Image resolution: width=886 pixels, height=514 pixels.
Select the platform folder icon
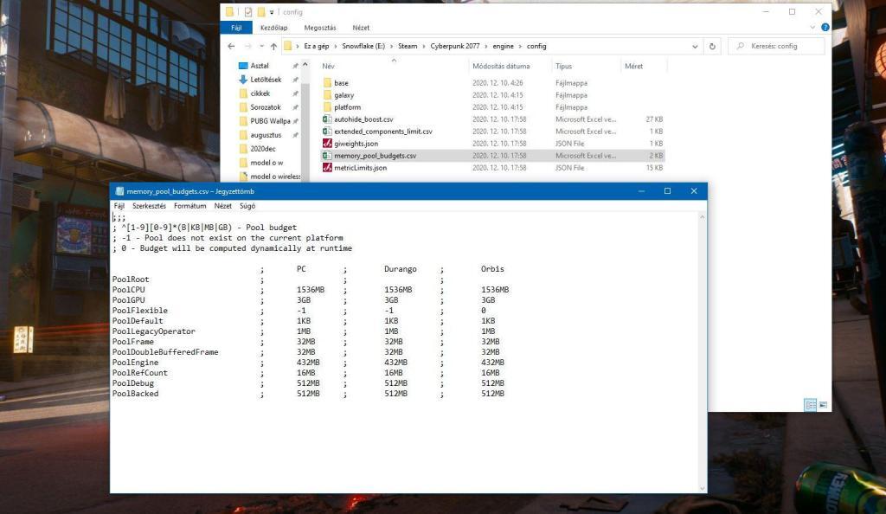327,107
